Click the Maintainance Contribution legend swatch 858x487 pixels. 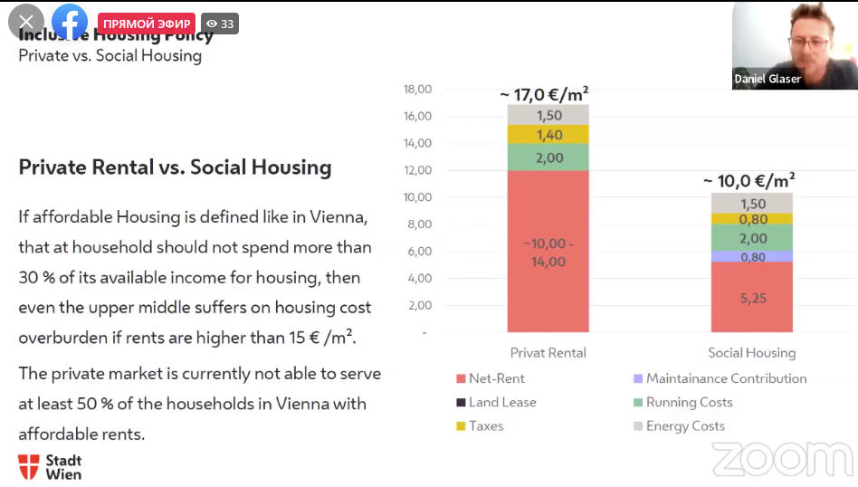638,379
